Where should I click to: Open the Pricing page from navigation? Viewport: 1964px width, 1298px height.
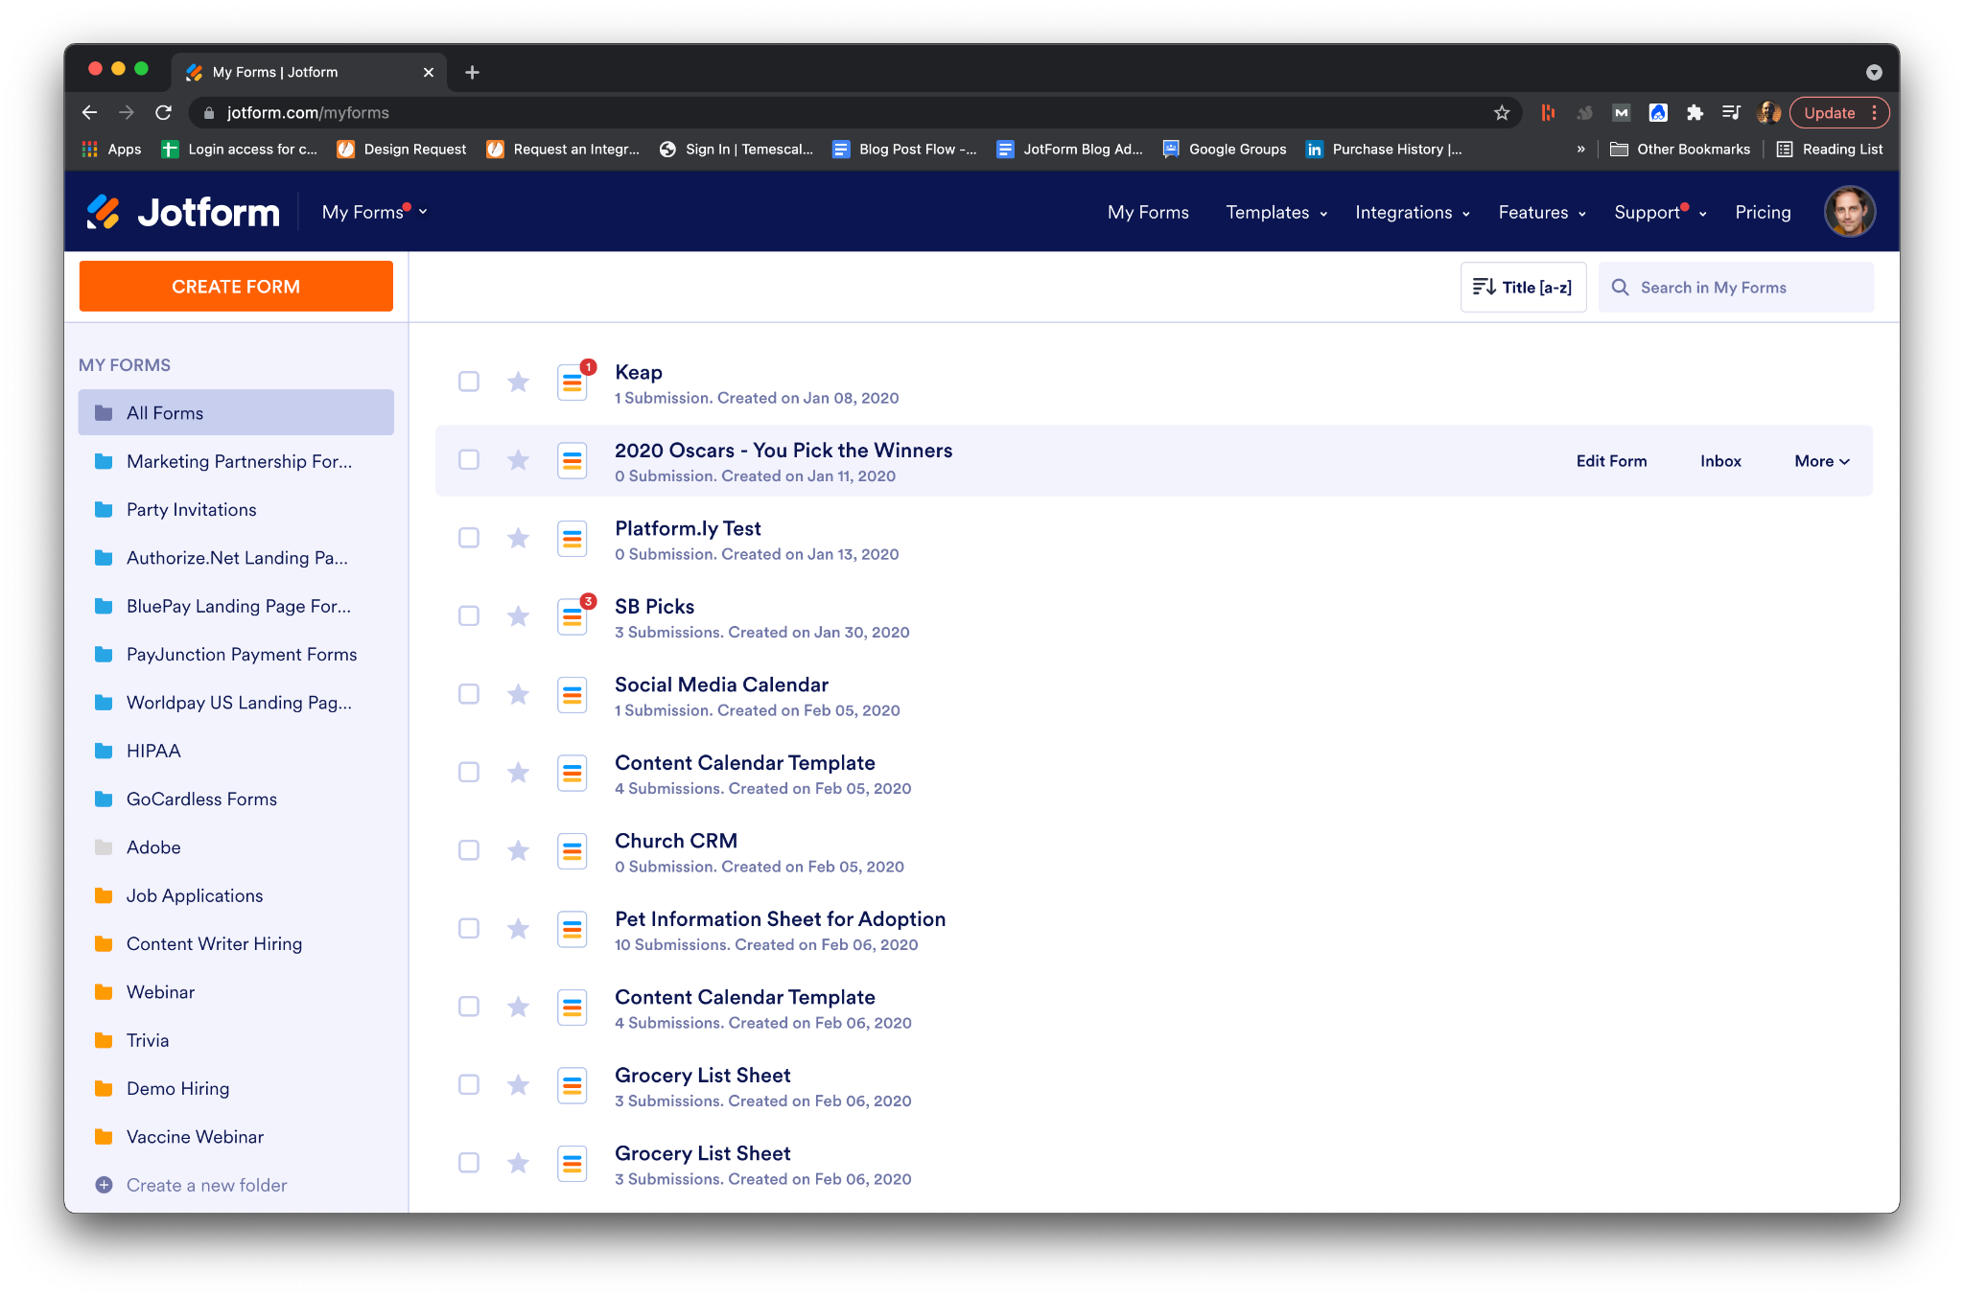click(1763, 213)
